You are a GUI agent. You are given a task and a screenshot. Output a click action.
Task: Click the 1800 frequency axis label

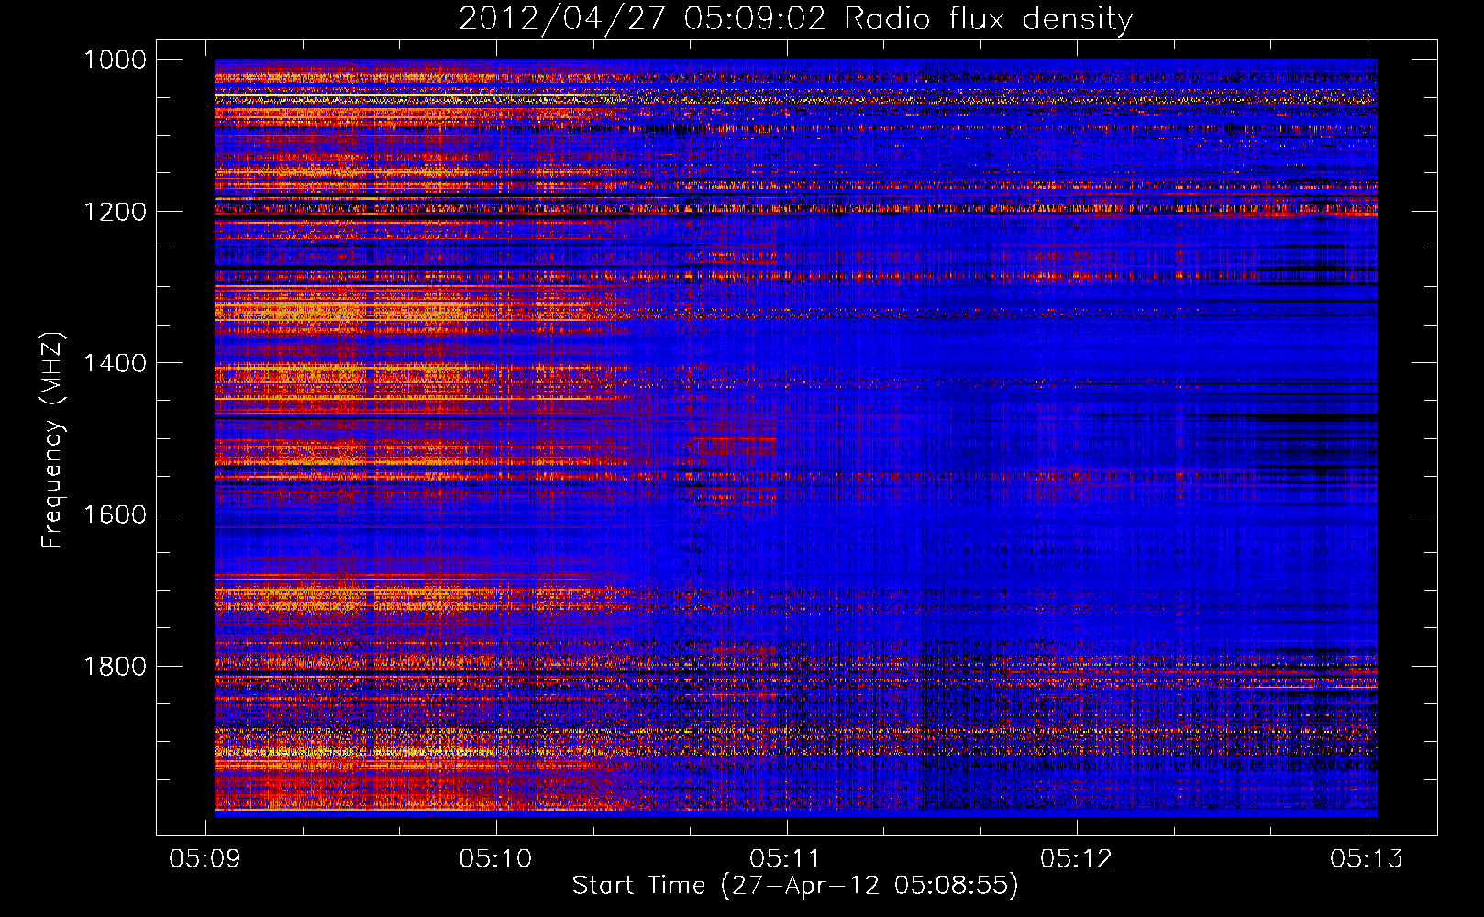tap(115, 667)
